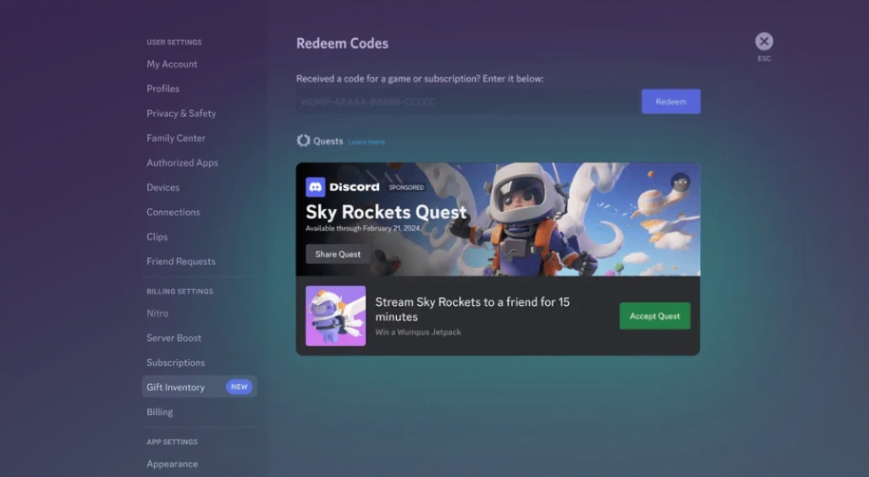Click the Quests laurel wreath icon
The image size is (869, 477).
[303, 141]
